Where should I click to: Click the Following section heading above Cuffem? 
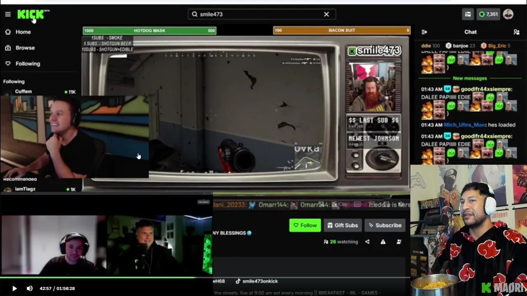click(14, 81)
